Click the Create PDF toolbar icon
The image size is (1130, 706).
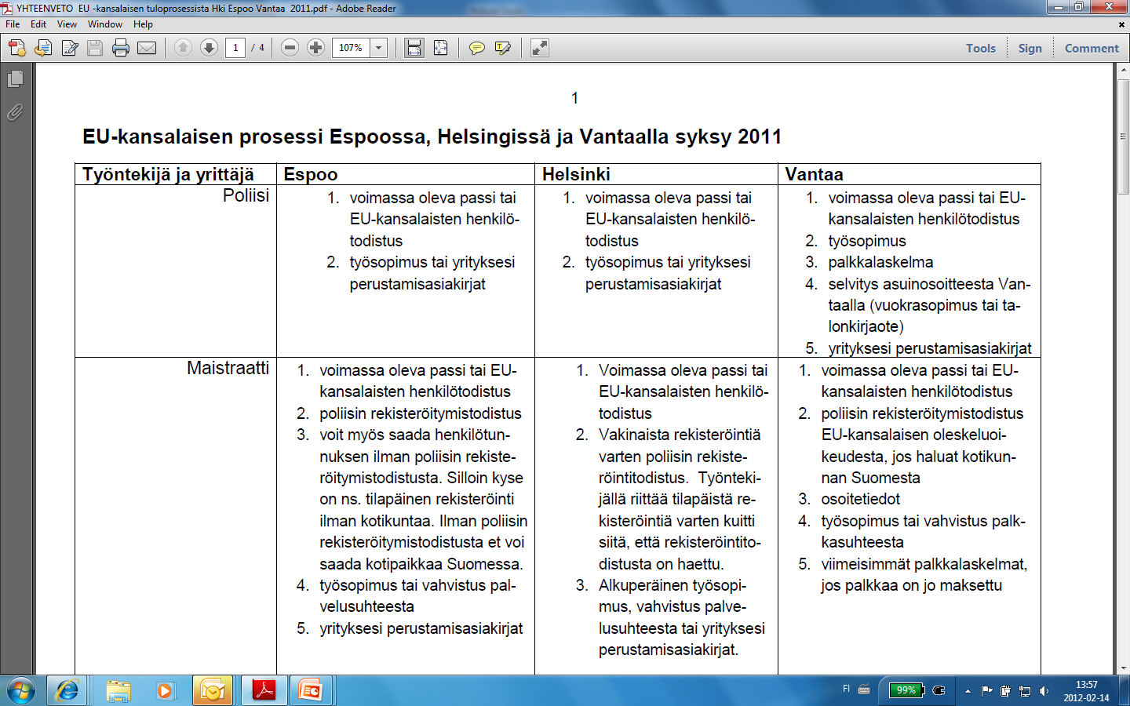tap(17, 48)
